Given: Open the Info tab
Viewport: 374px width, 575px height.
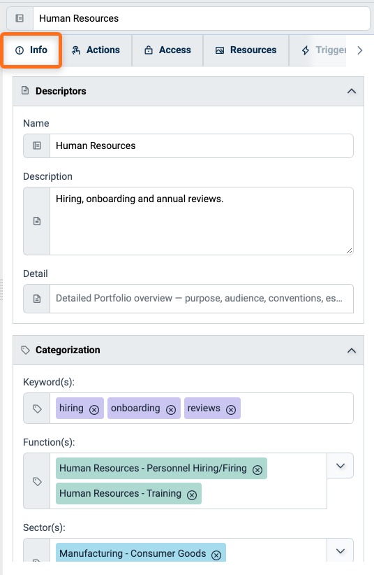Looking at the screenshot, I should click(x=31, y=50).
